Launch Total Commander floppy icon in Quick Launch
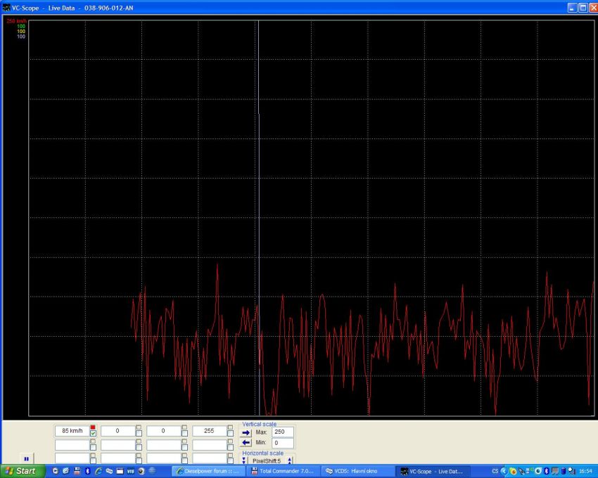The image size is (598, 478). (77, 471)
